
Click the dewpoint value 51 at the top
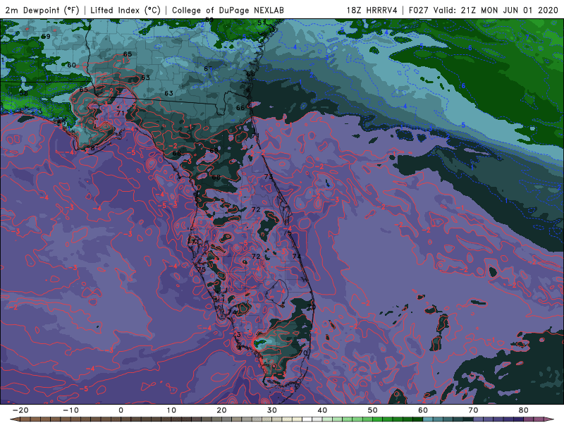(262, 23)
